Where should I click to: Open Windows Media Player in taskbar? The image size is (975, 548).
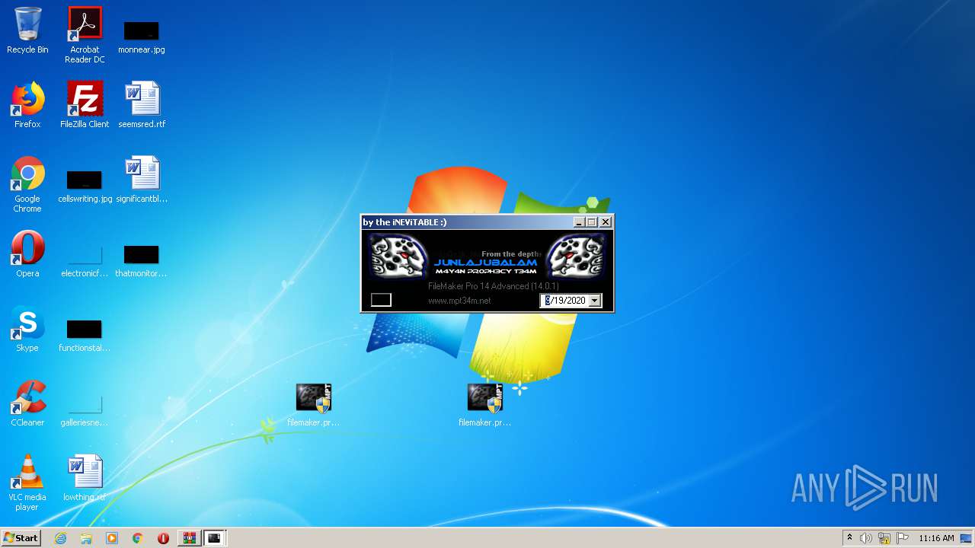pyautogui.click(x=112, y=538)
